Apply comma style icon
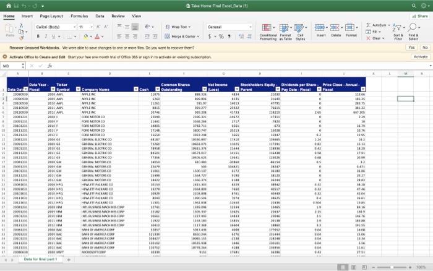The width and height of the screenshot is (433, 271). (229, 37)
